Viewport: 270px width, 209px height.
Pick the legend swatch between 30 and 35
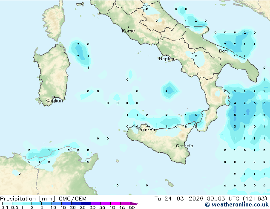point(95,203)
